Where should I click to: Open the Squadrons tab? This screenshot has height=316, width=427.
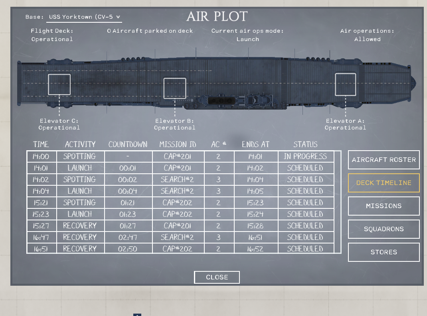point(384,229)
